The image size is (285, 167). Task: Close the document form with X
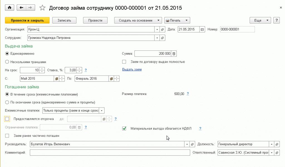pos(281,7)
